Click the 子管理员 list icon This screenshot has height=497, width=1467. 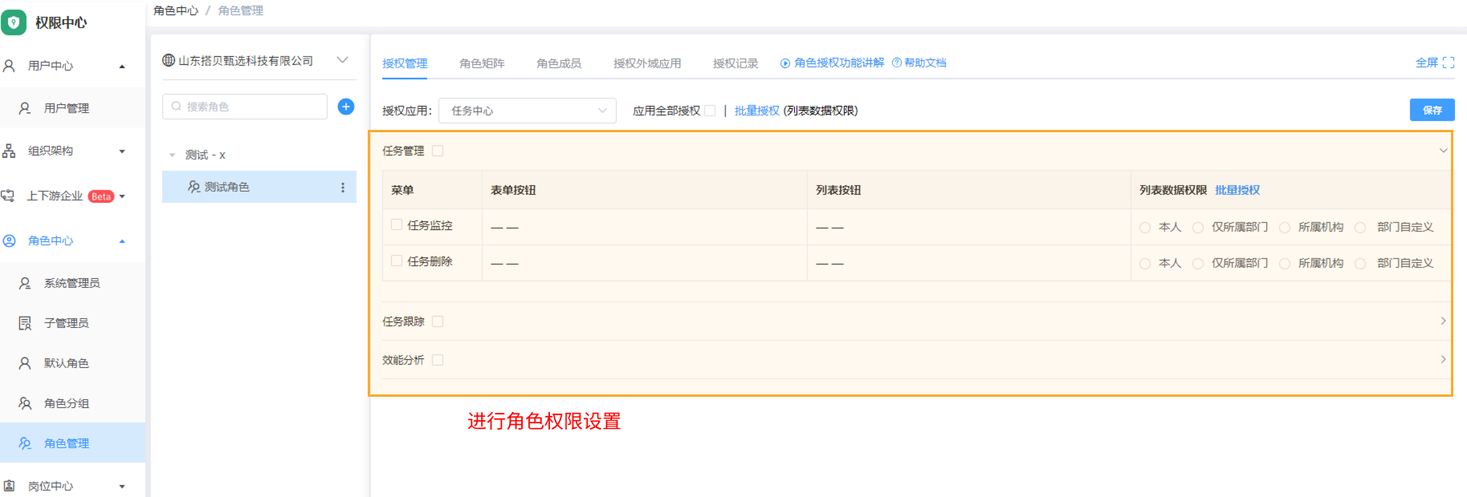point(25,323)
